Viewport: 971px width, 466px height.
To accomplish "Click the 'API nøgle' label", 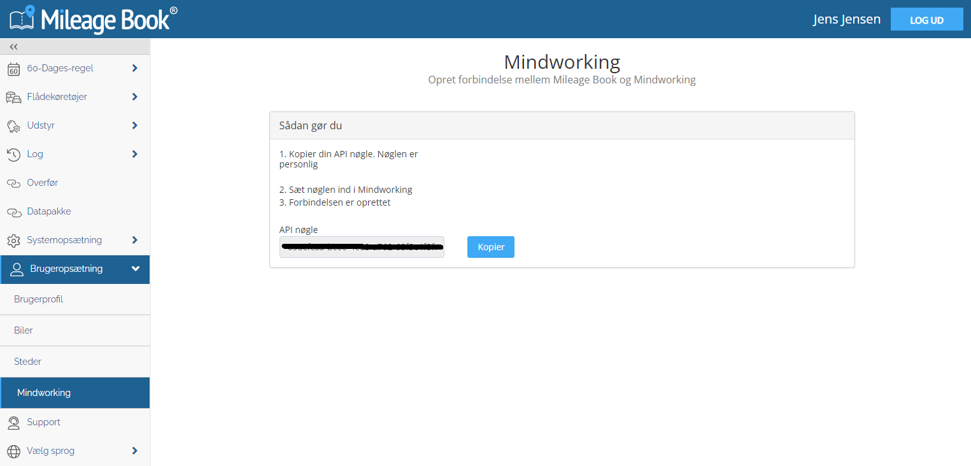I will click(299, 230).
